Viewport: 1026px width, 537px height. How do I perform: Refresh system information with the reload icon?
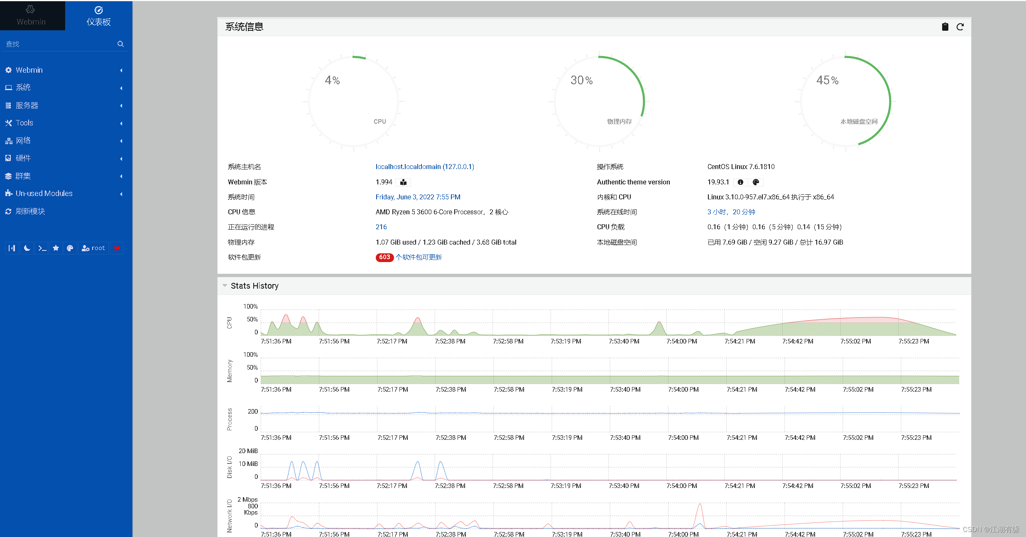960,27
